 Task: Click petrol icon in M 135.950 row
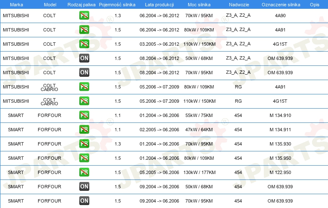84,158
